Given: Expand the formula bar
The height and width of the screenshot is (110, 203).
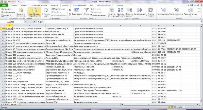Looking at the screenshot, I should pyautogui.click(x=202, y=22).
